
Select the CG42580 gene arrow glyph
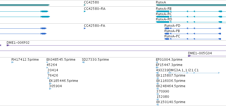click(85, 5)
